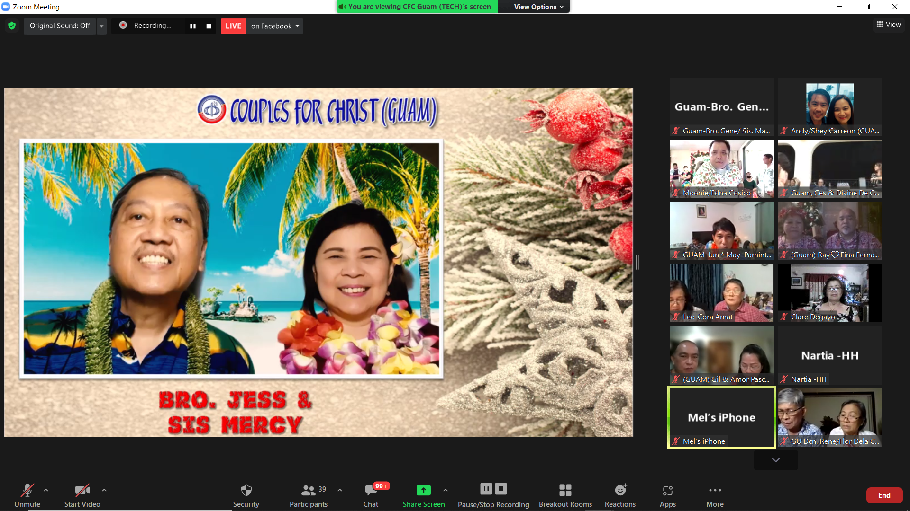Screen dimensions: 910x511
Task: Select the Clare Degayo video tile
Action: coord(830,293)
